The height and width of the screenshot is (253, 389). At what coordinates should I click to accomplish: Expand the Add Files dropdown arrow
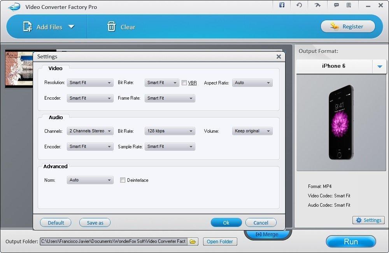[x=72, y=26]
